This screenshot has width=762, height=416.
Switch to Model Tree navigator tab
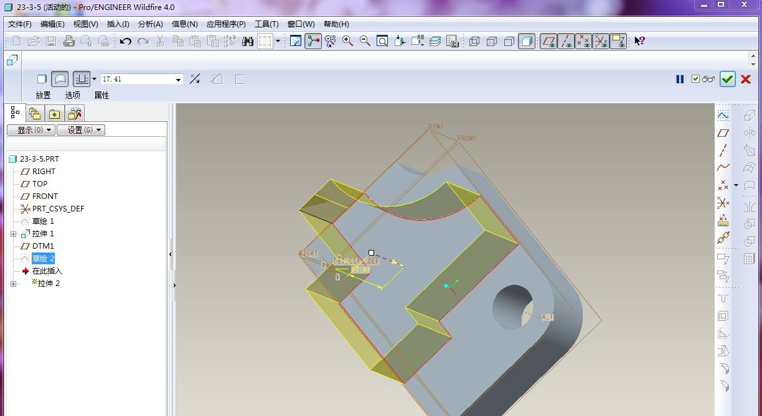click(x=15, y=113)
